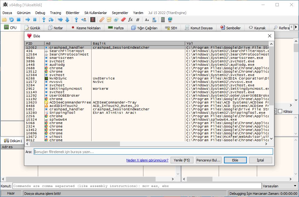Restart debugging with the circular arrow icon
Viewport: 299px width, 197px height.
pyautogui.click(x=12, y=20)
